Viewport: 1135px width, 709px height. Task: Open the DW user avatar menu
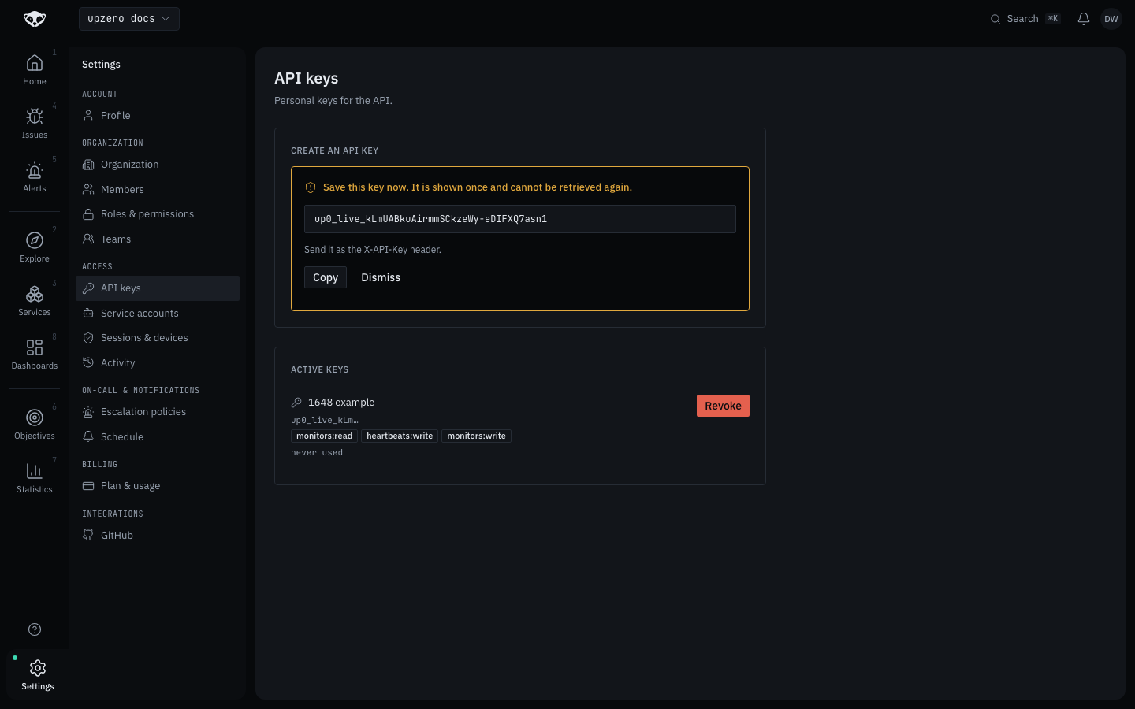point(1111,19)
